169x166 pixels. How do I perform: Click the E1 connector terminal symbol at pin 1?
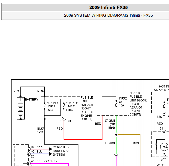[64, 119]
